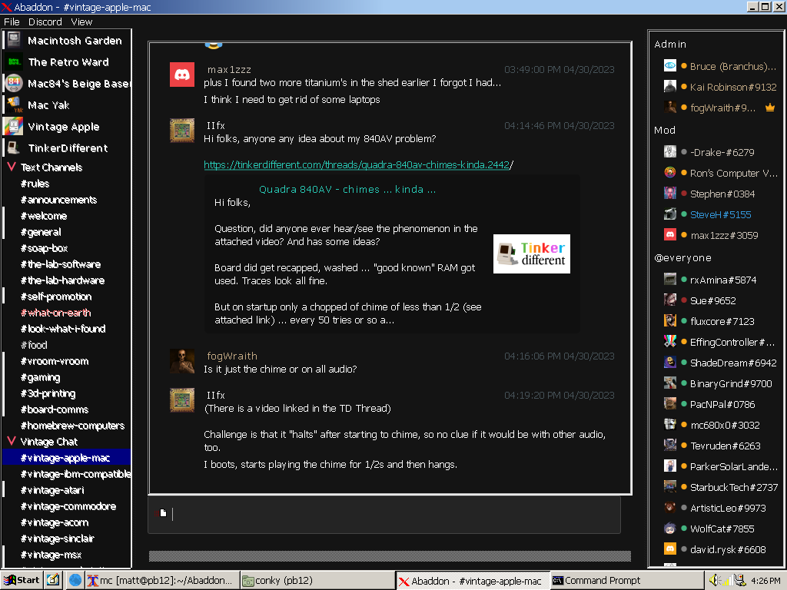The image size is (787, 590).
Task: Open the #rules channel
Action: (35, 184)
